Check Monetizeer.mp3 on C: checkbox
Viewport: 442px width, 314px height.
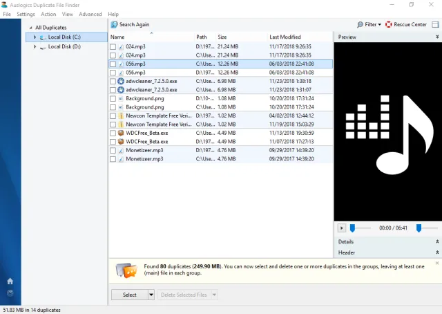pyautogui.click(x=113, y=159)
